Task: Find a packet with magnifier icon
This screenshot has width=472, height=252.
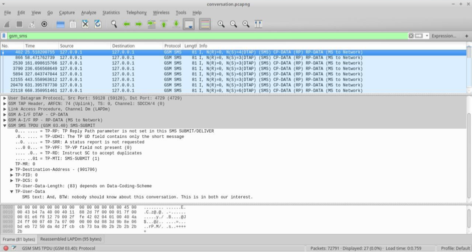Action: [x=114, y=25]
